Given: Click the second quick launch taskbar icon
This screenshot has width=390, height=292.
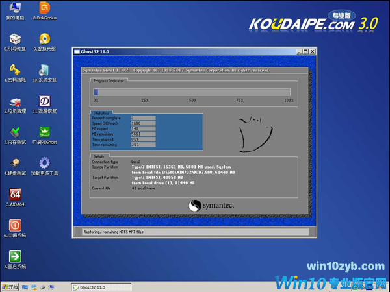Looking at the screenshot, I should point(34,287).
